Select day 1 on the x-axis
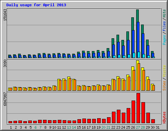 [11, 127]
